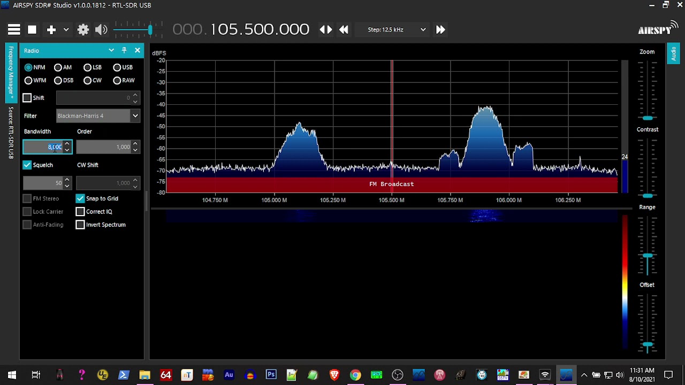Select the CW mode
685x385 pixels.
pos(93,80)
